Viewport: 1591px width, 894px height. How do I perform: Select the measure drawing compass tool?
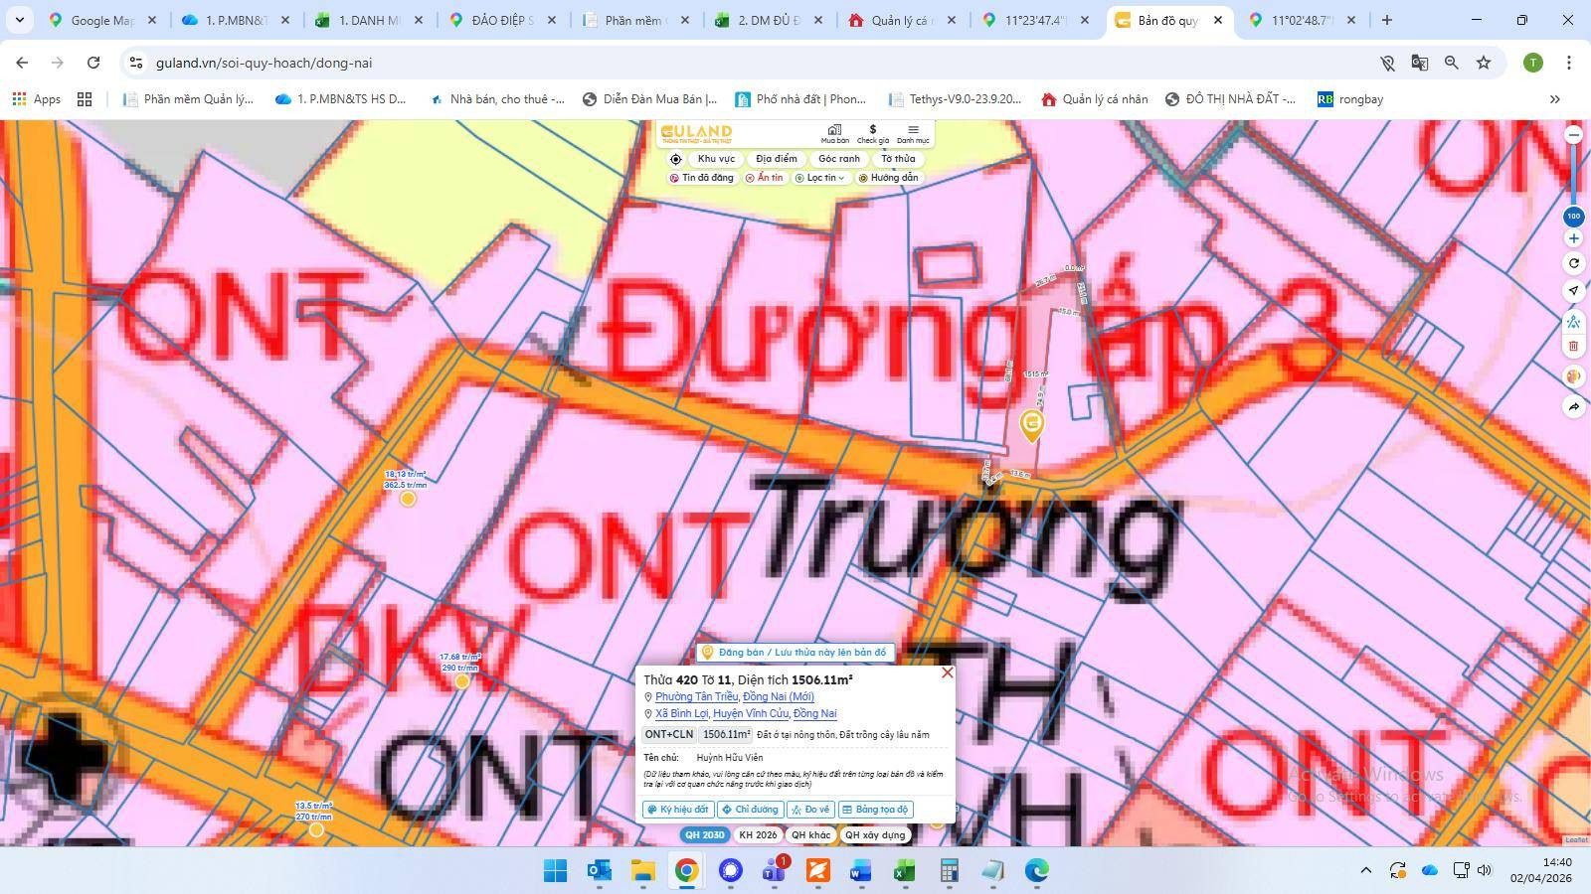coord(1573,321)
